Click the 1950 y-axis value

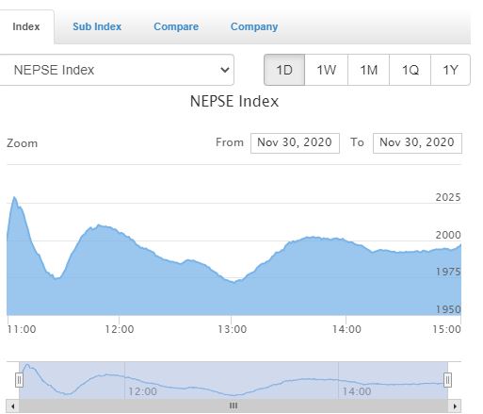click(x=448, y=309)
